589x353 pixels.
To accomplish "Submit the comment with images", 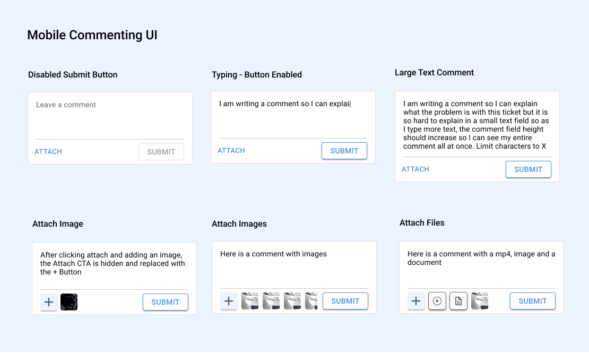I will (345, 301).
